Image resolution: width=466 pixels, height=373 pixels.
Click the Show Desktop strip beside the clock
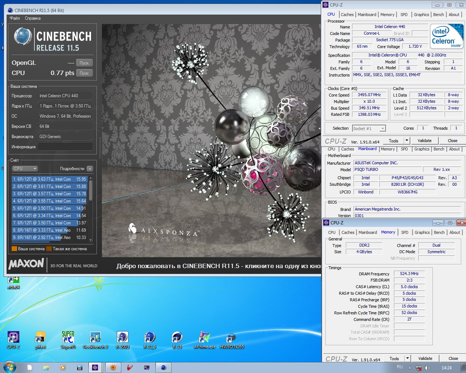[463, 368]
